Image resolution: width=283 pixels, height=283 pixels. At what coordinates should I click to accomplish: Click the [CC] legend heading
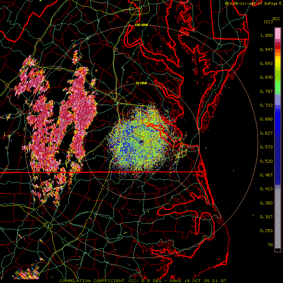point(268,22)
